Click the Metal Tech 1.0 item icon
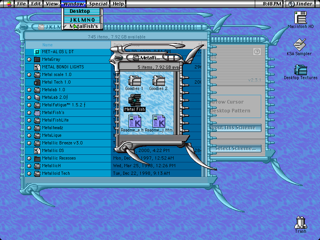The height and width of the screenshot is (240, 320). 37,82
